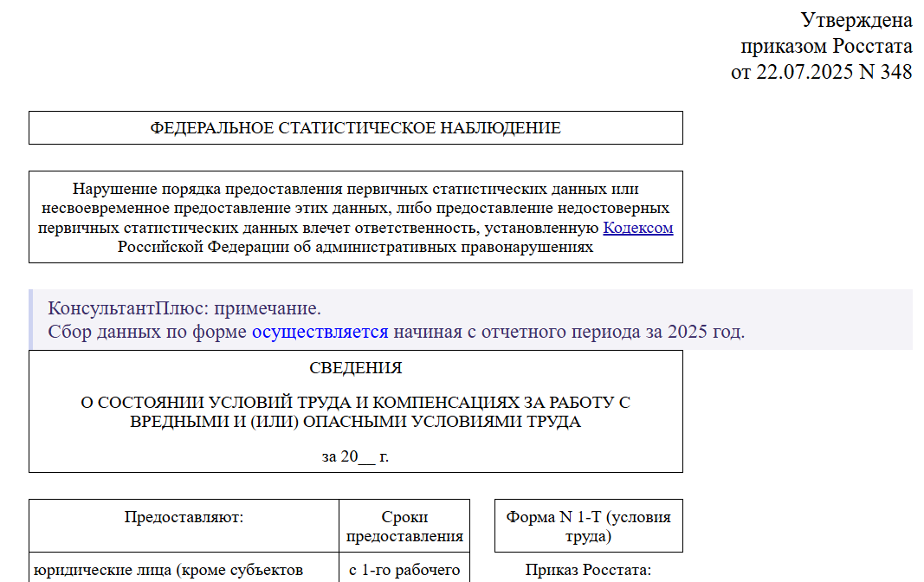Click the КонсультантПлюс: примечание label

pyautogui.click(x=184, y=309)
